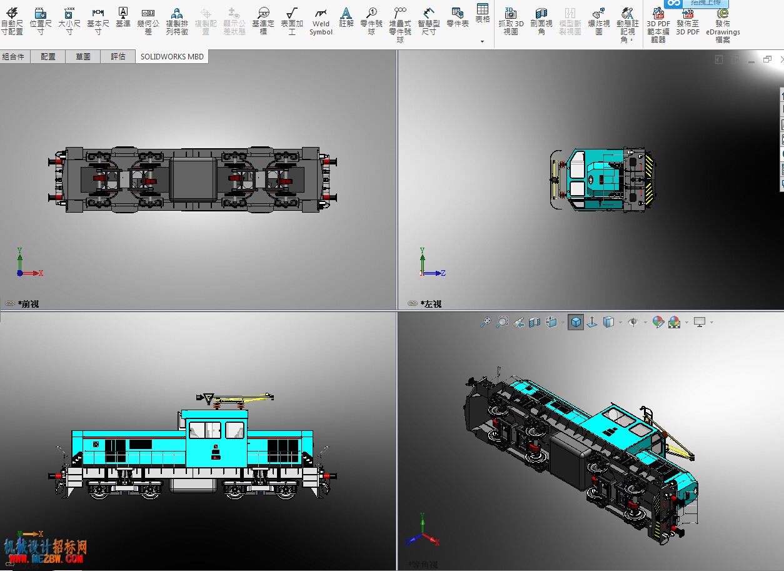Click the Display Style cube icon
The width and height of the screenshot is (784, 571).
coord(608,322)
